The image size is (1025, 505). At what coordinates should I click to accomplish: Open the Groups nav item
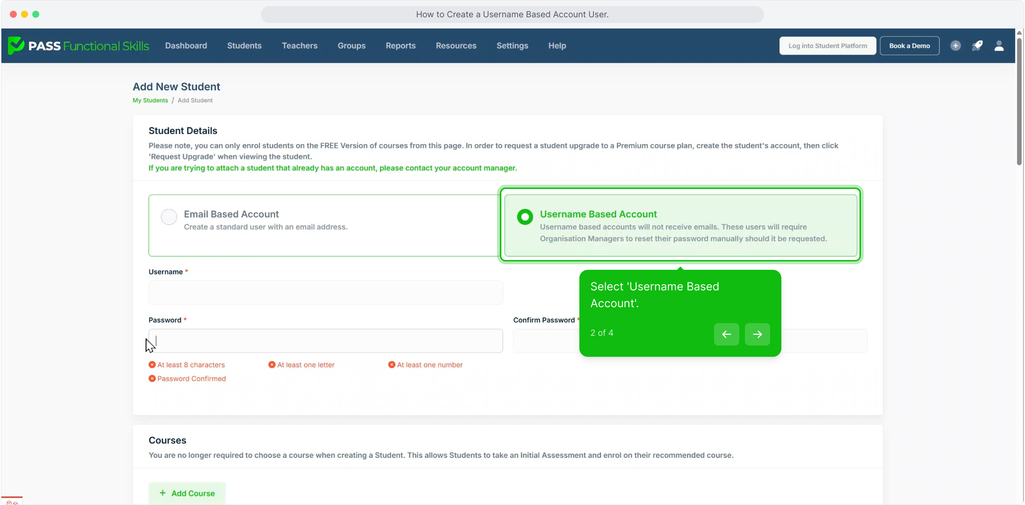pos(351,46)
